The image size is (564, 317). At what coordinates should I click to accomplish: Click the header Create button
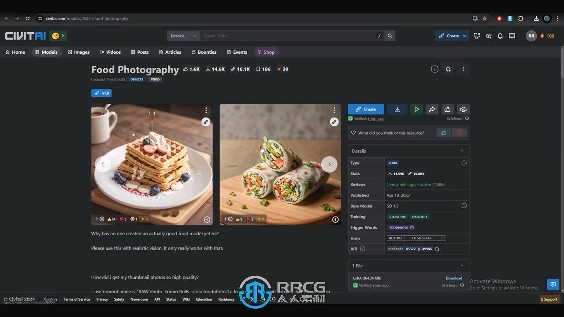pos(449,36)
